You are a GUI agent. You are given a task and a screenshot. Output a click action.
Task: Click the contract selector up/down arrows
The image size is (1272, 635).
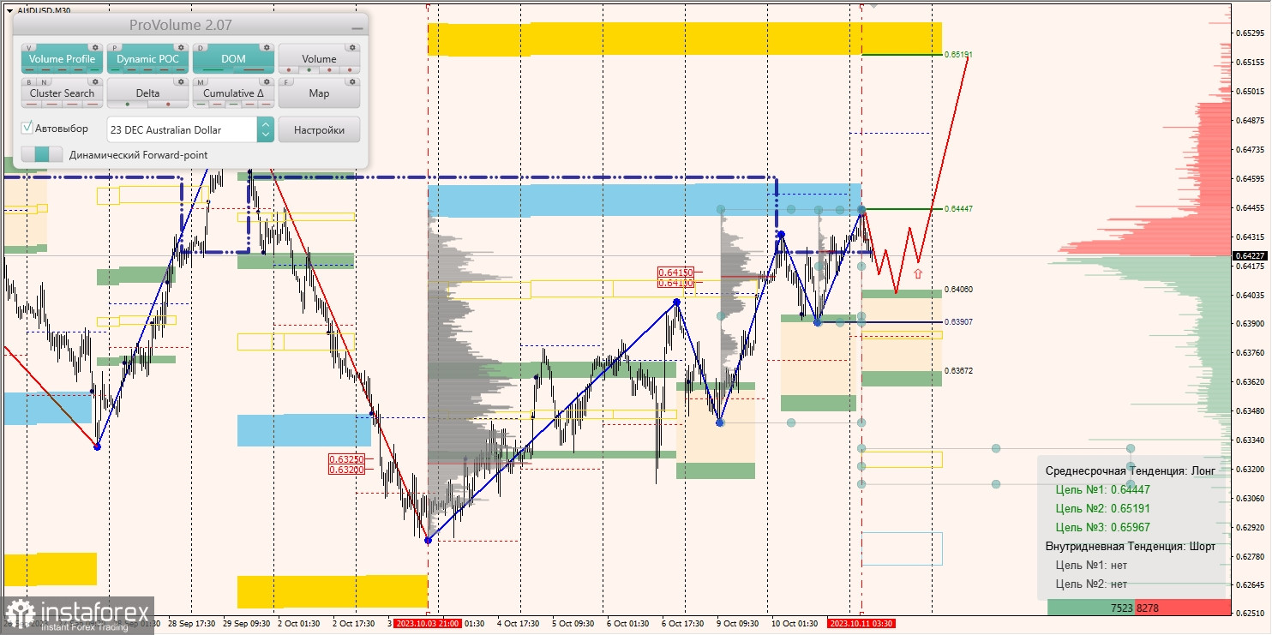coord(266,129)
